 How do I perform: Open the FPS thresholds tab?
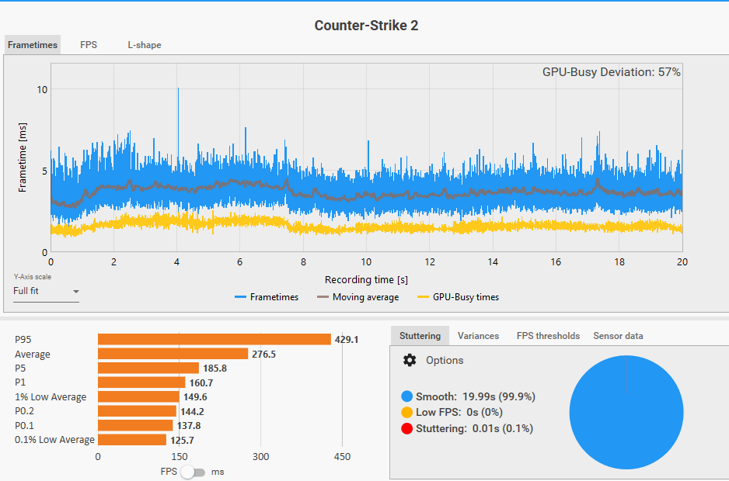548,336
